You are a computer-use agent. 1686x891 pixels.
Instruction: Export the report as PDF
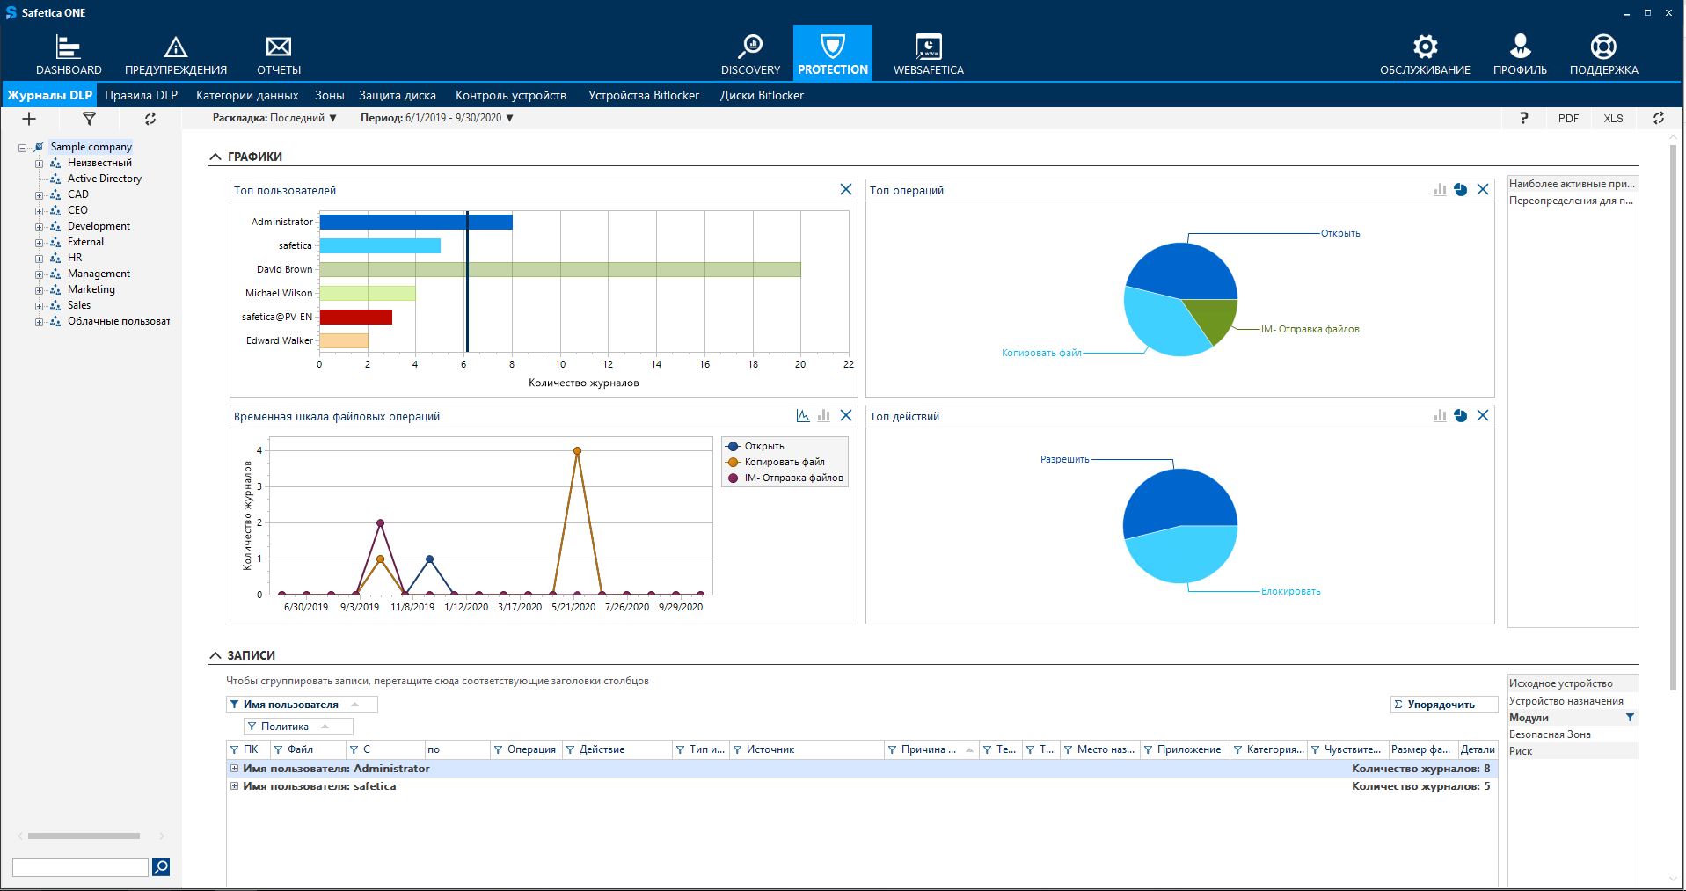[1568, 119]
